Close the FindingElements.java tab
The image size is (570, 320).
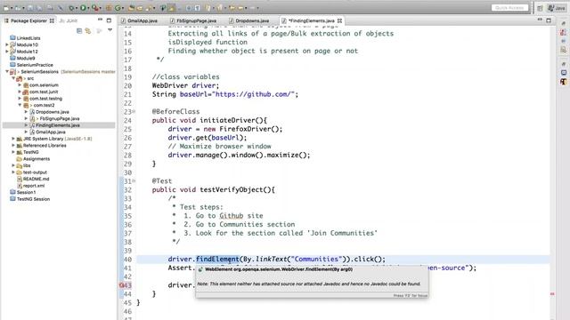tap(339, 20)
